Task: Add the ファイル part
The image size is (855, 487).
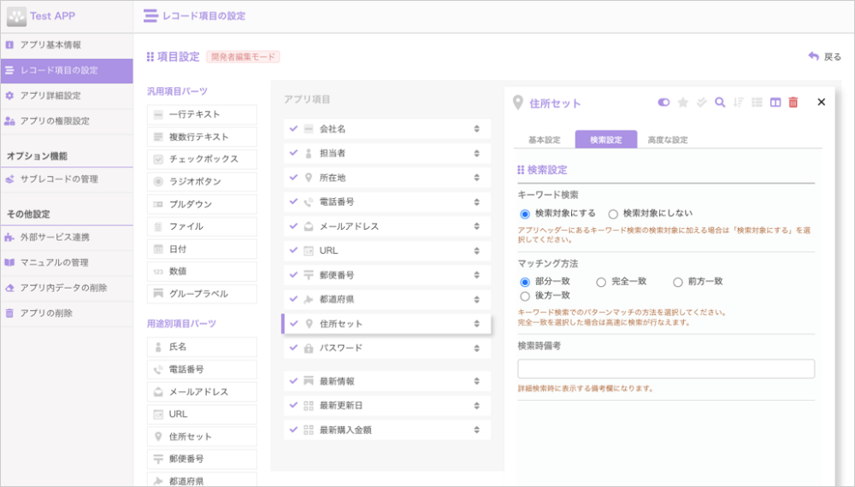Action: pos(202,226)
